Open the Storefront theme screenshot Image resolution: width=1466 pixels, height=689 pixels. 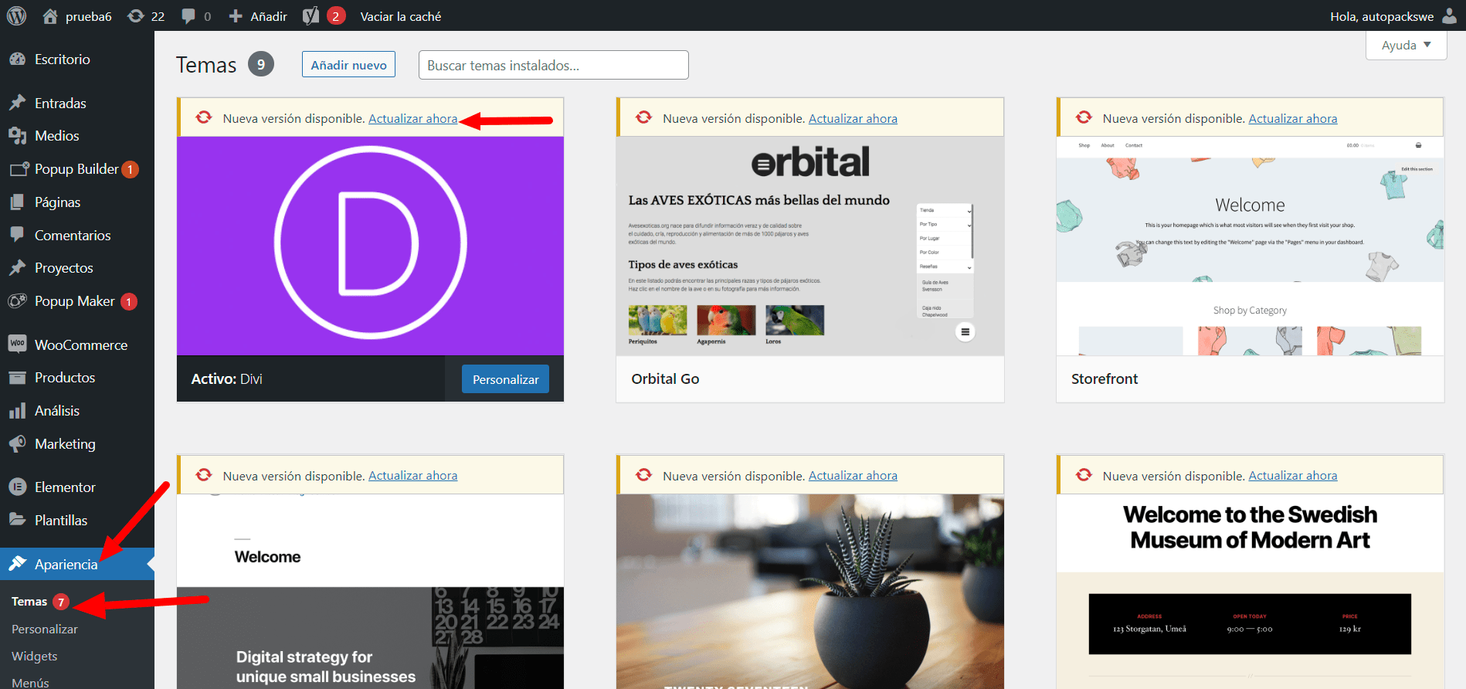pos(1250,246)
